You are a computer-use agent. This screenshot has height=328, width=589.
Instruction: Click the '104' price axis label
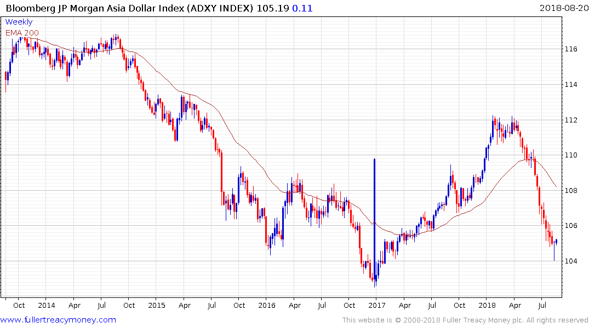coord(571,261)
